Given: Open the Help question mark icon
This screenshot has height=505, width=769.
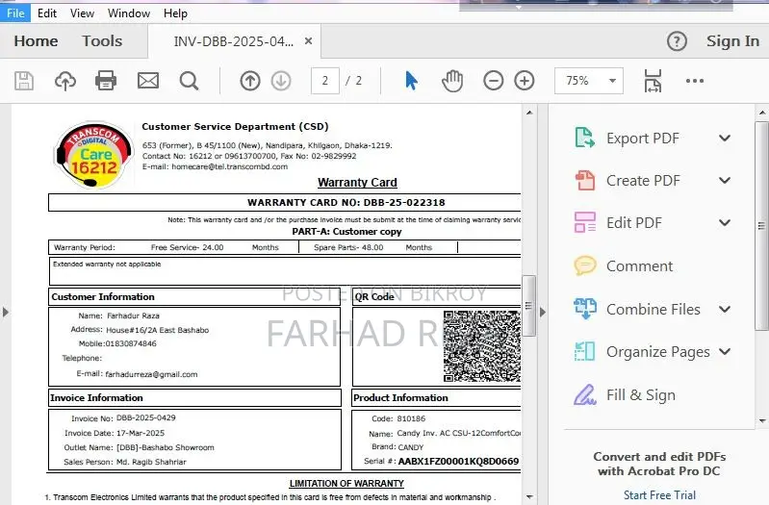Looking at the screenshot, I should pos(677,41).
